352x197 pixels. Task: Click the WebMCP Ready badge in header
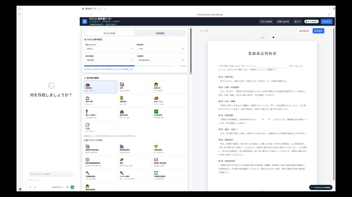97,24
